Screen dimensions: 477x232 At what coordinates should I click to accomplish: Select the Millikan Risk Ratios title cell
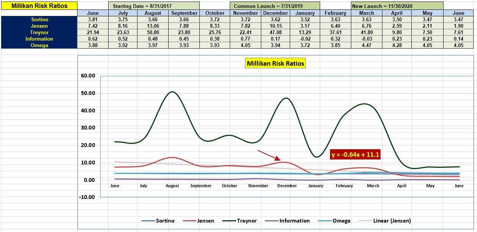(39, 6)
